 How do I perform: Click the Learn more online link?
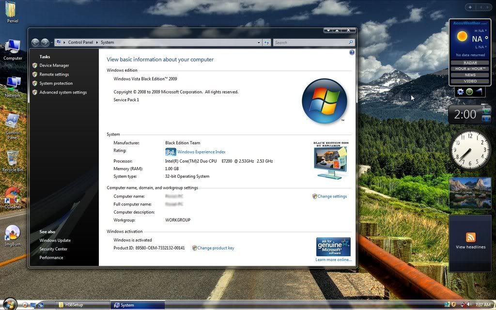333,260
